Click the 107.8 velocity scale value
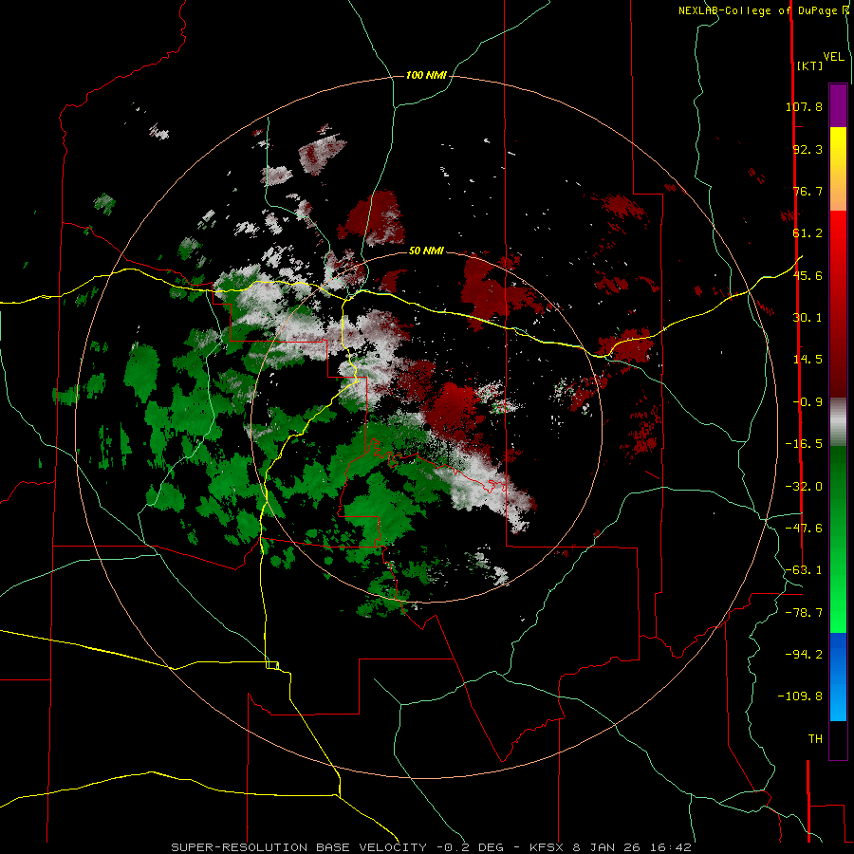Image resolution: width=854 pixels, height=854 pixels. 804,106
